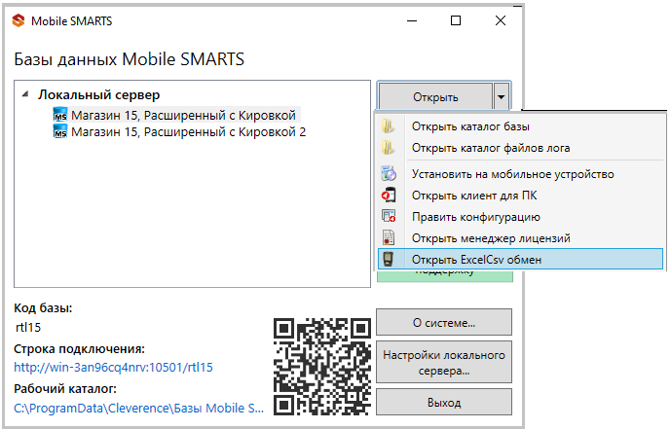Click the folder icon beside Открыть каталог файлов лога
The width and height of the screenshot is (671, 429).
[389, 148]
